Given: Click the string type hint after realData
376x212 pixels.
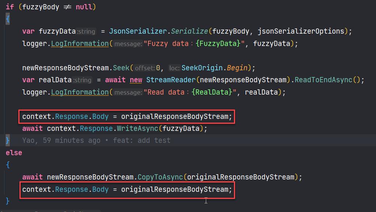Looking at the screenshot, I should pos(82,80).
